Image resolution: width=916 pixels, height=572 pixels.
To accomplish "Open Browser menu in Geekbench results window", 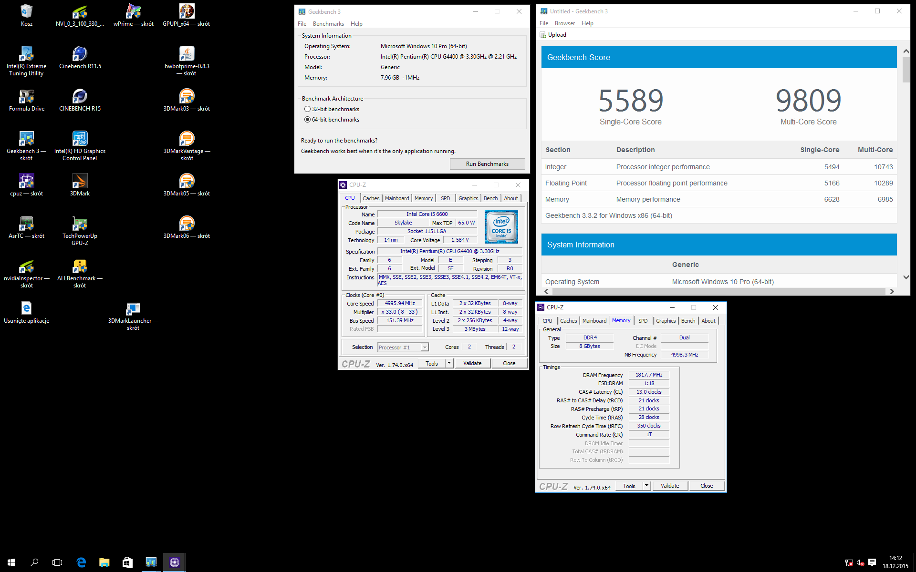I will click(x=565, y=23).
